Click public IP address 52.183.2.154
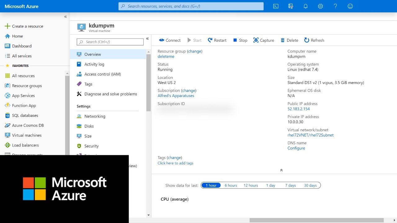Viewport: 397px width, 223px height. click(299, 109)
